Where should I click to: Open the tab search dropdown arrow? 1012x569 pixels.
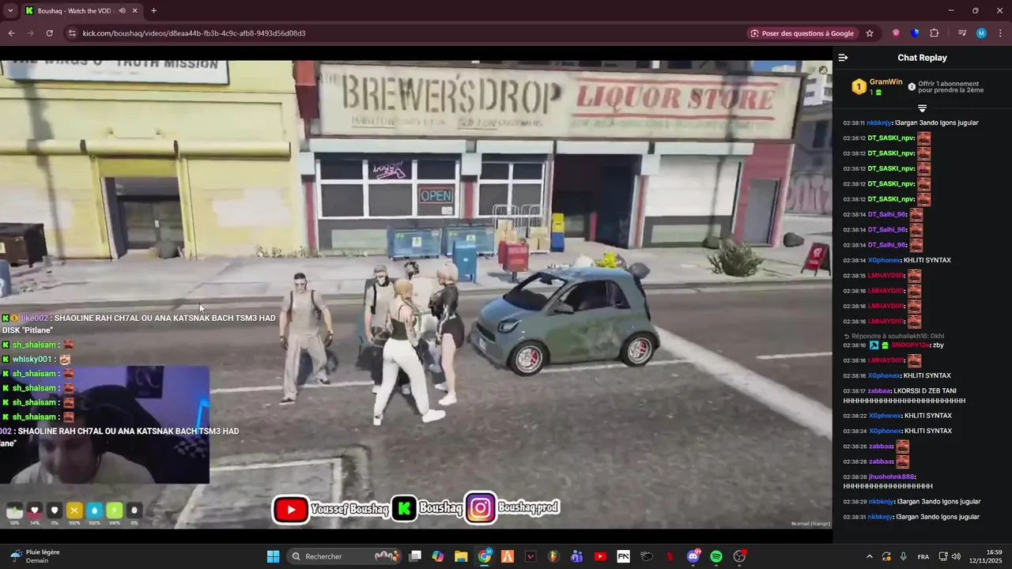pyautogui.click(x=10, y=11)
